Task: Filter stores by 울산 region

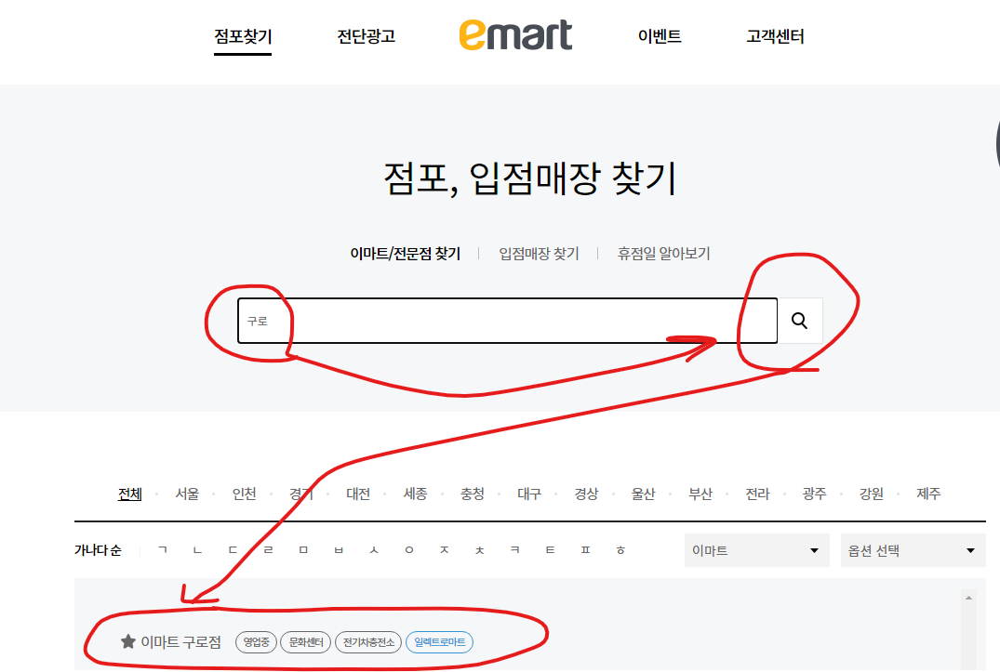Action: [x=644, y=494]
